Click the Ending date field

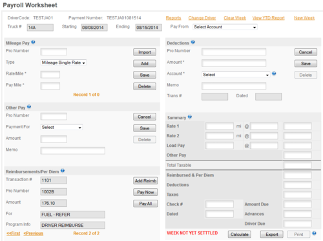[149, 28]
